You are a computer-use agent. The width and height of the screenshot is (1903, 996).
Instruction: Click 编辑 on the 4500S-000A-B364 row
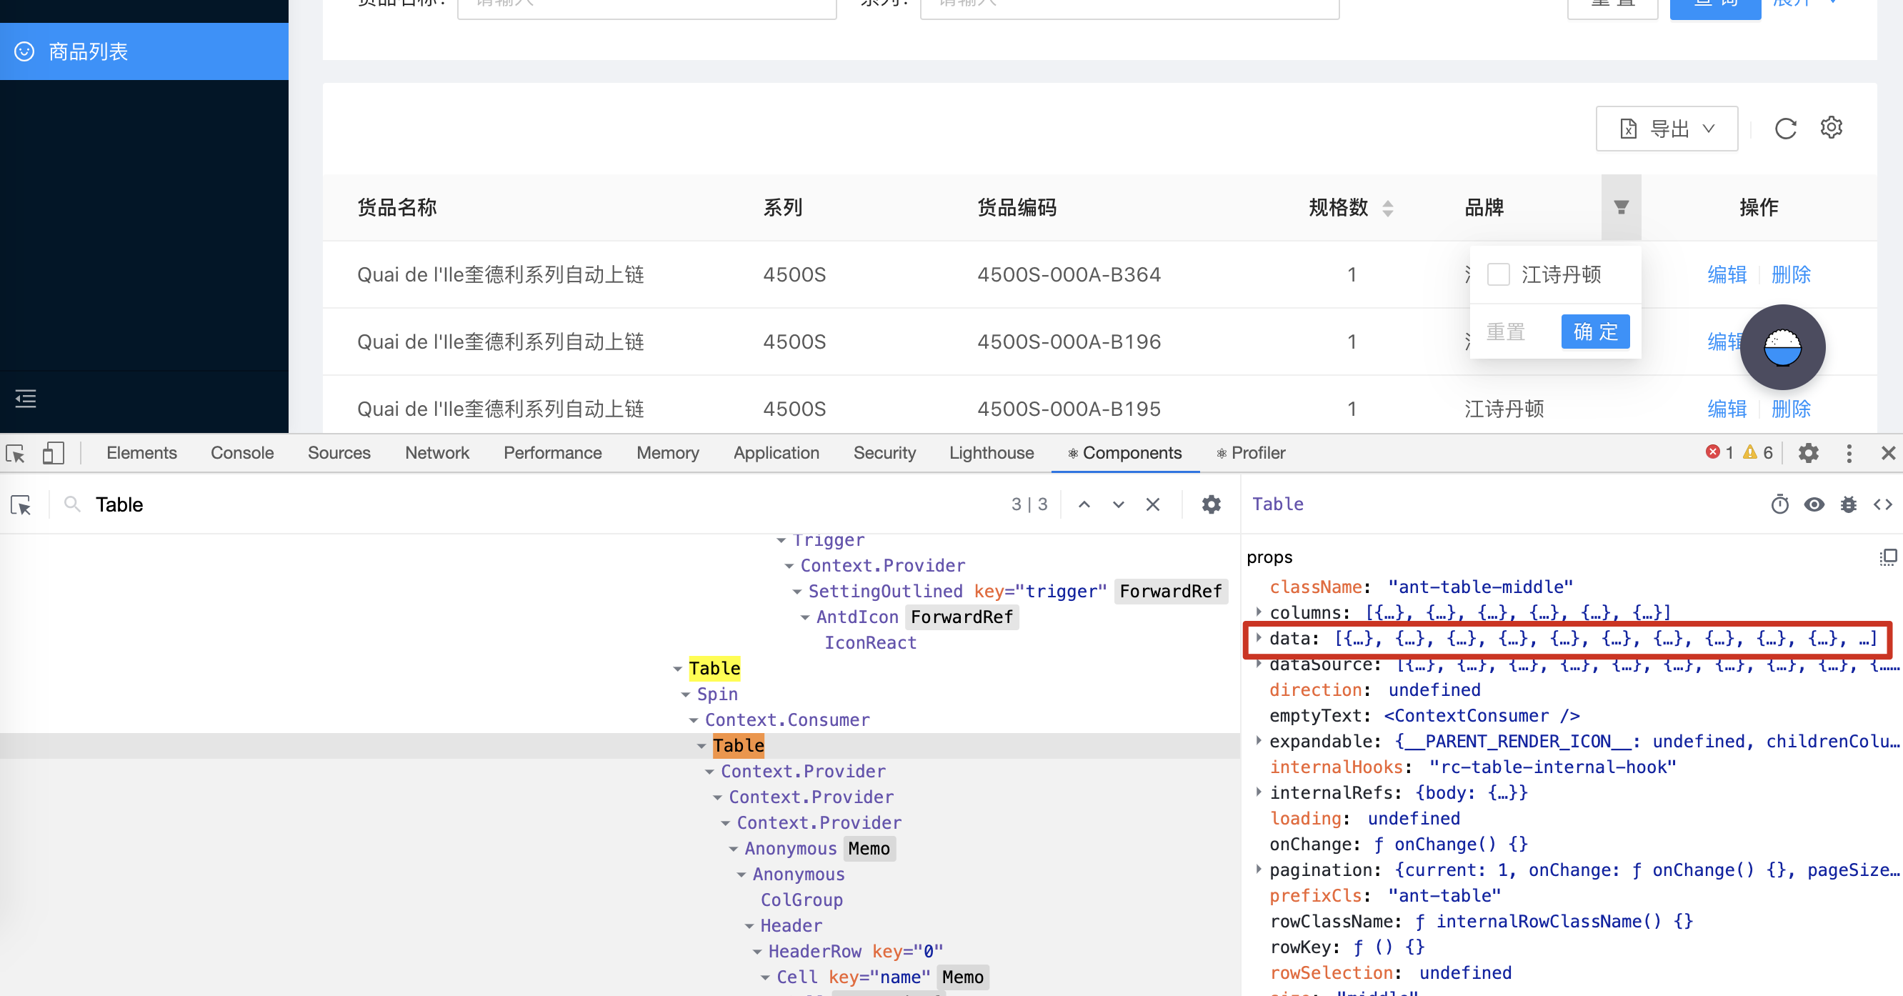pos(1728,274)
